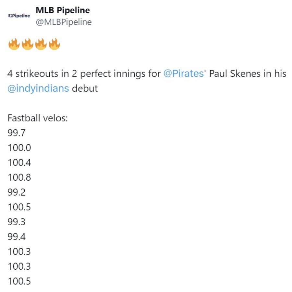The image size is (292, 292).
Task: Click the second fire emoji
Action: tap(27, 44)
